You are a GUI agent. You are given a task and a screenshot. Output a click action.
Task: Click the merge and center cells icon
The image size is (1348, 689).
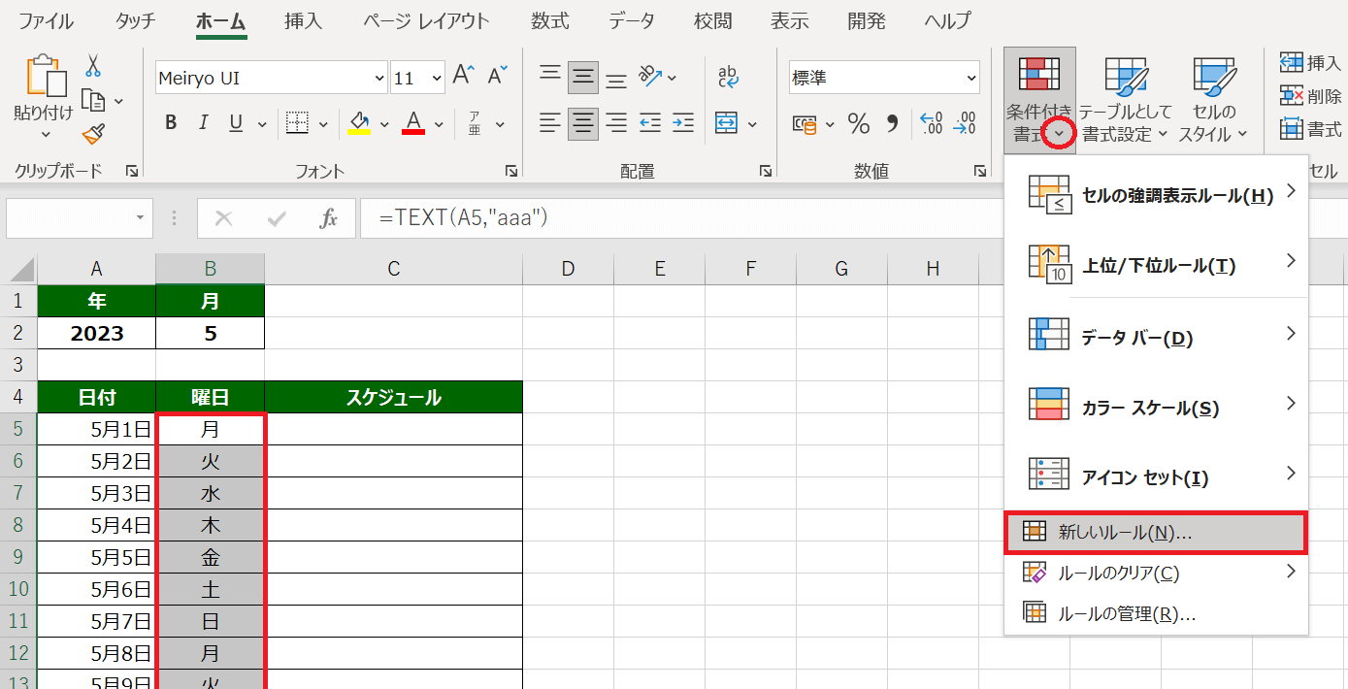(x=726, y=123)
